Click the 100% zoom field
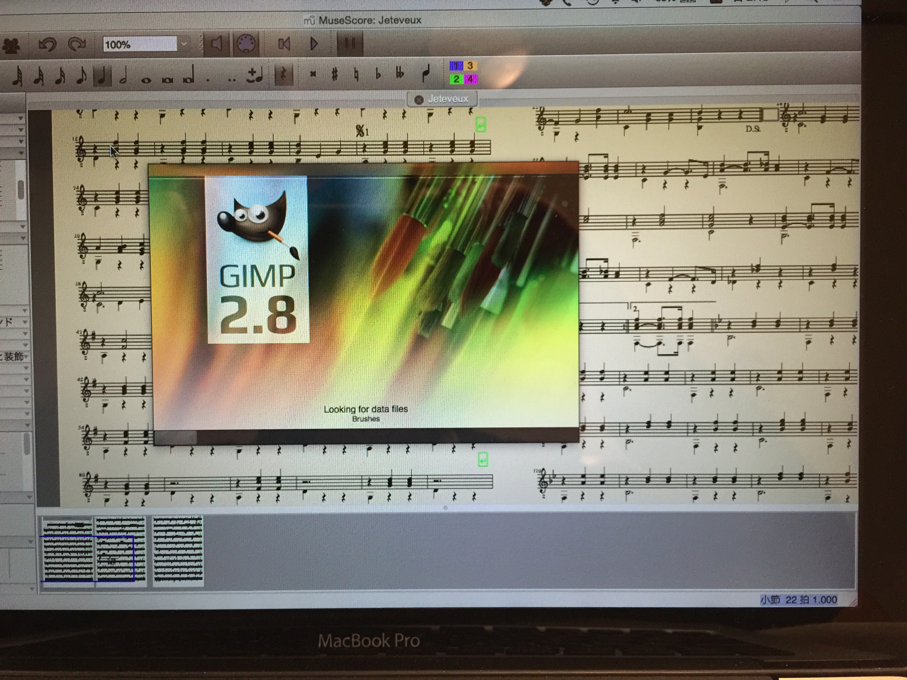This screenshot has height=680, width=907. click(x=140, y=44)
